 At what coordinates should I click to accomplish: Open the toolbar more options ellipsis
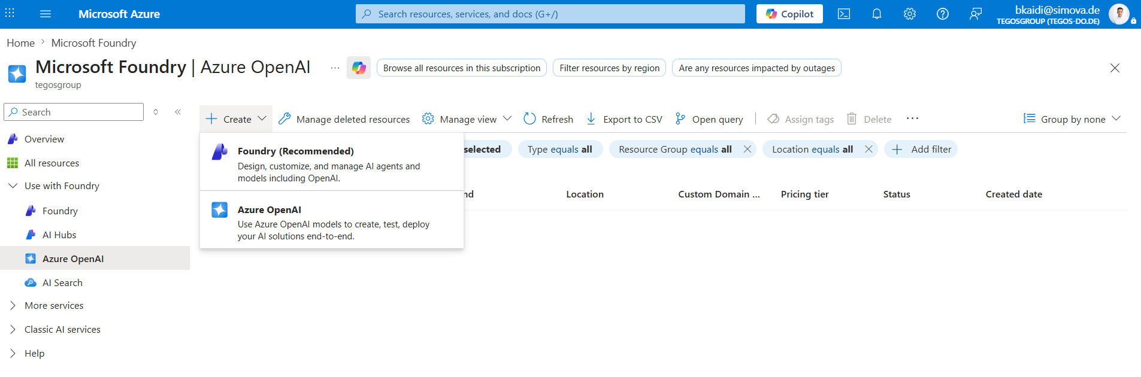(x=912, y=118)
